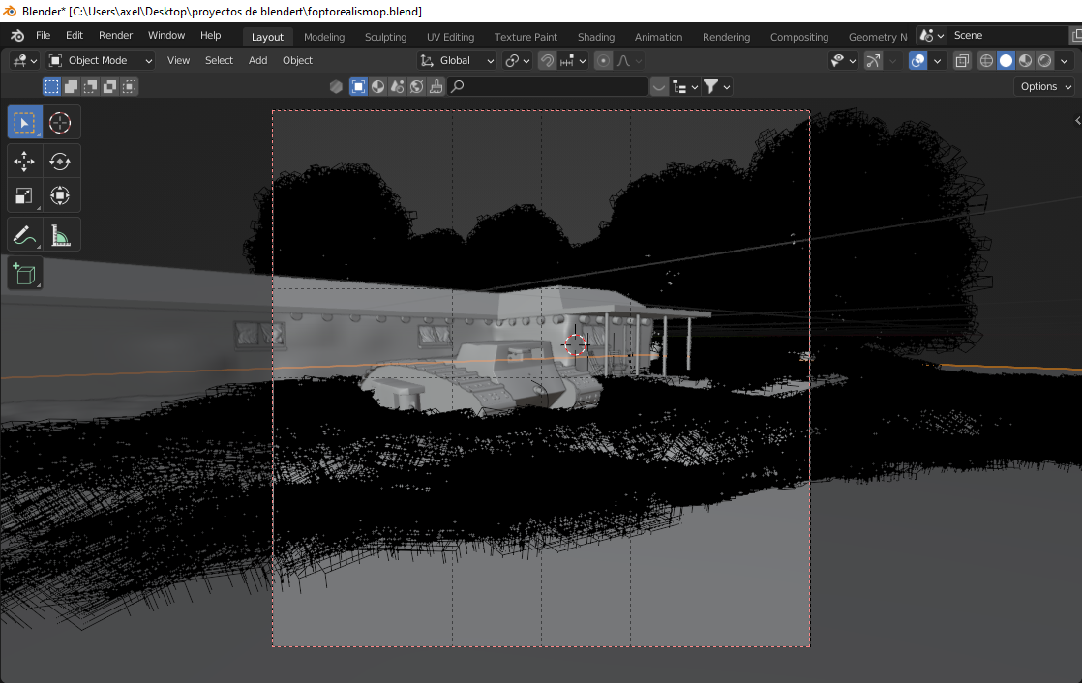Image resolution: width=1082 pixels, height=683 pixels.
Task: Open the viewport Object menu
Action: 297,61
